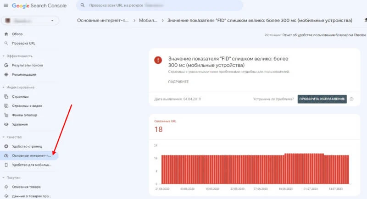
Task: Open the Обзор overview page
Action: [x=17, y=34]
